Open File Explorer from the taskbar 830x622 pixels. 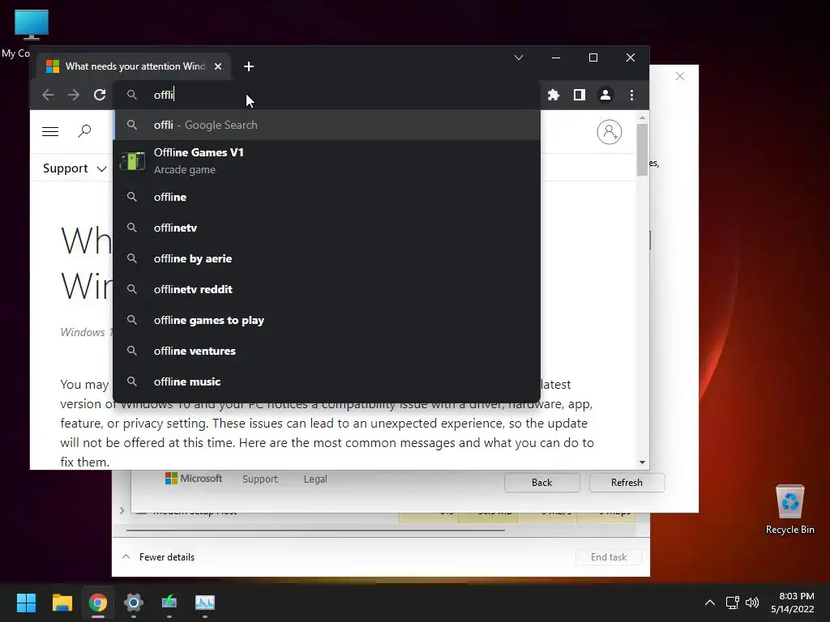tap(62, 603)
